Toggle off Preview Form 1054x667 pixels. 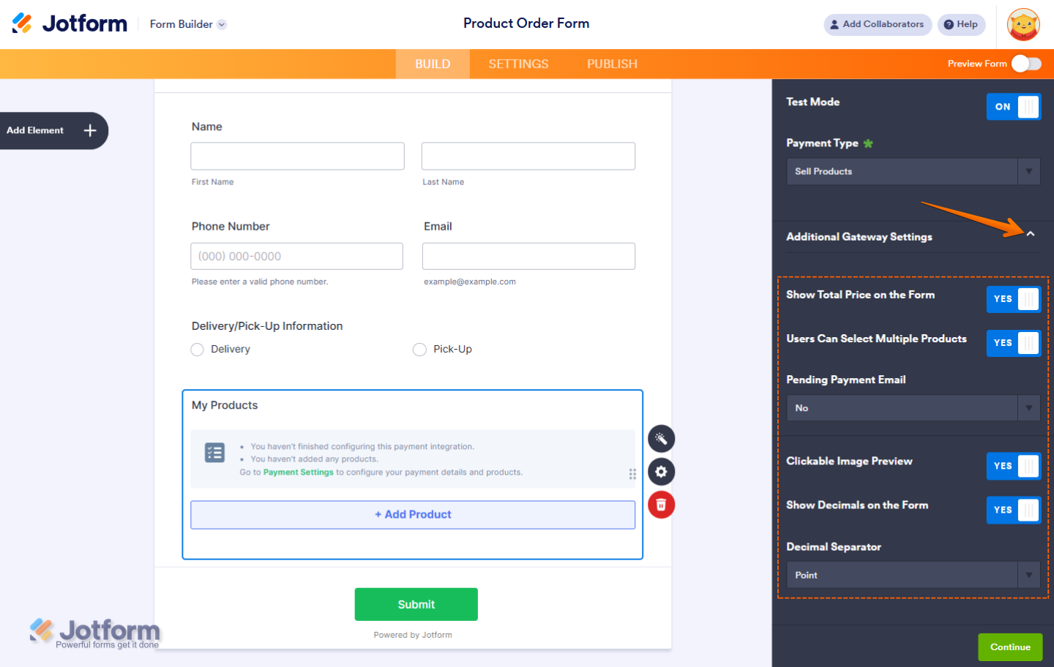click(1025, 64)
